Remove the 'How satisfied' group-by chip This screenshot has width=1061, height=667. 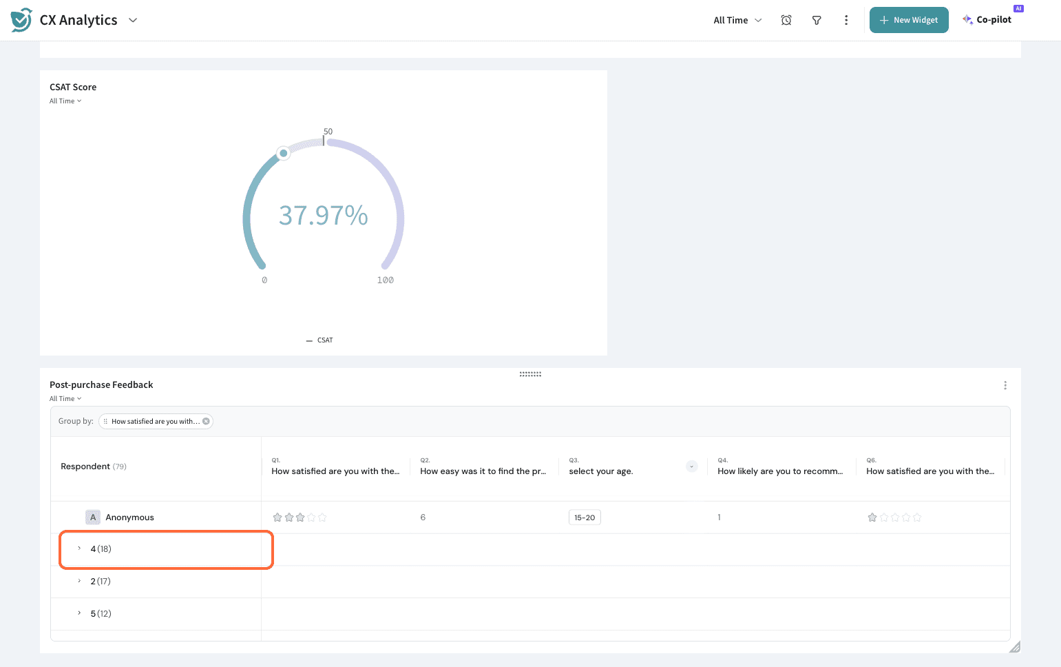point(206,421)
